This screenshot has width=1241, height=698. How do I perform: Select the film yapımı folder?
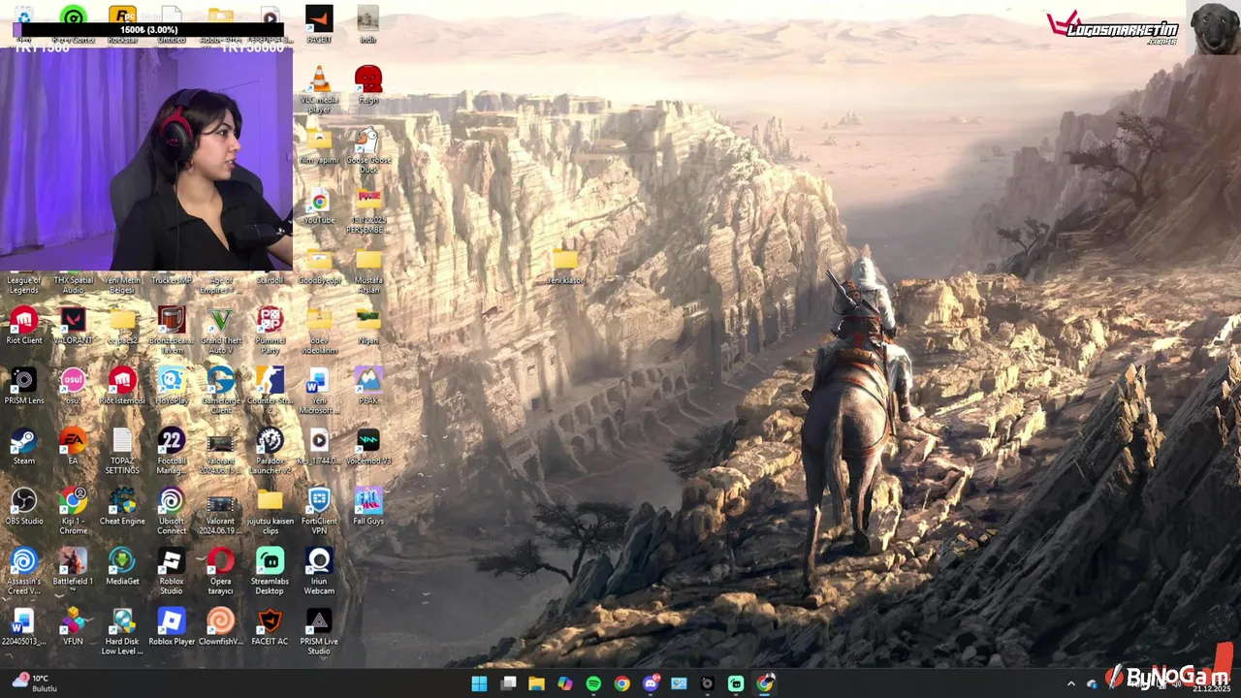point(319,145)
